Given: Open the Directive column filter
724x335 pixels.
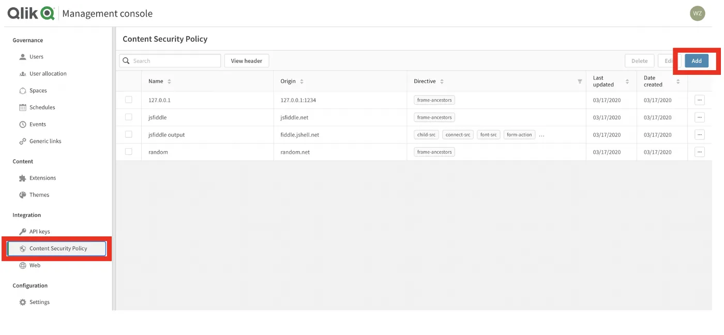Looking at the screenshot, I should click(x=579, y=81).
